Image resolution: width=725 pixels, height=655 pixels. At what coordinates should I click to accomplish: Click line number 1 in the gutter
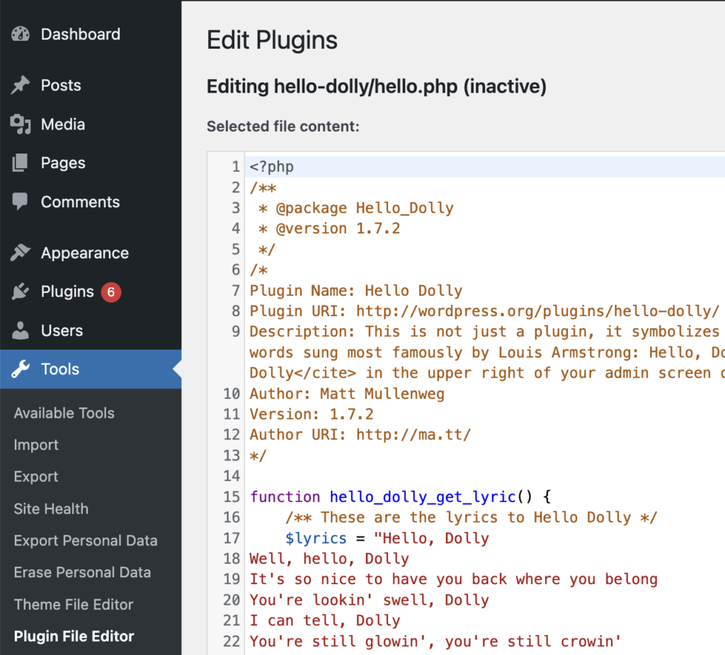coord(236,167)
